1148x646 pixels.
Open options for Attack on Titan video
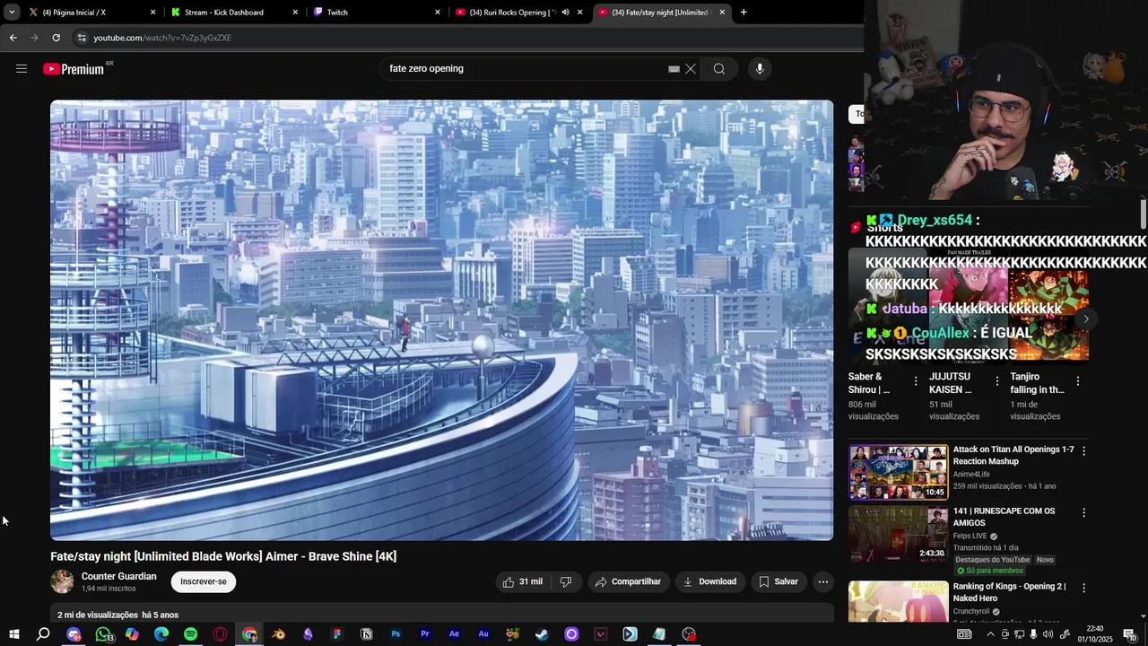[x=1083, y=451]
